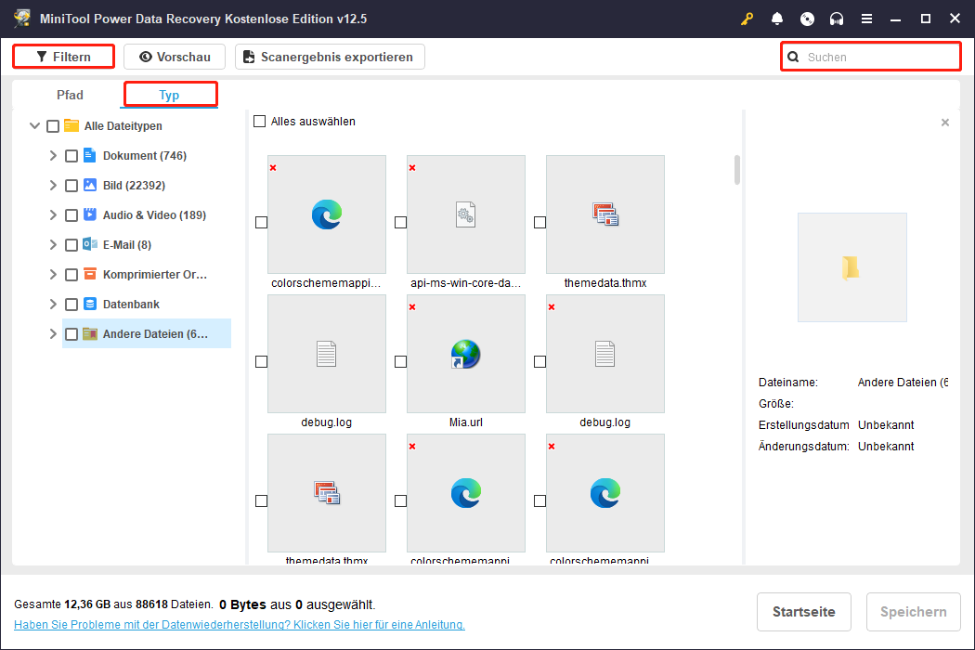Expand the Andere Dateien node
The image size is (975, 650).
coord(53,334)
